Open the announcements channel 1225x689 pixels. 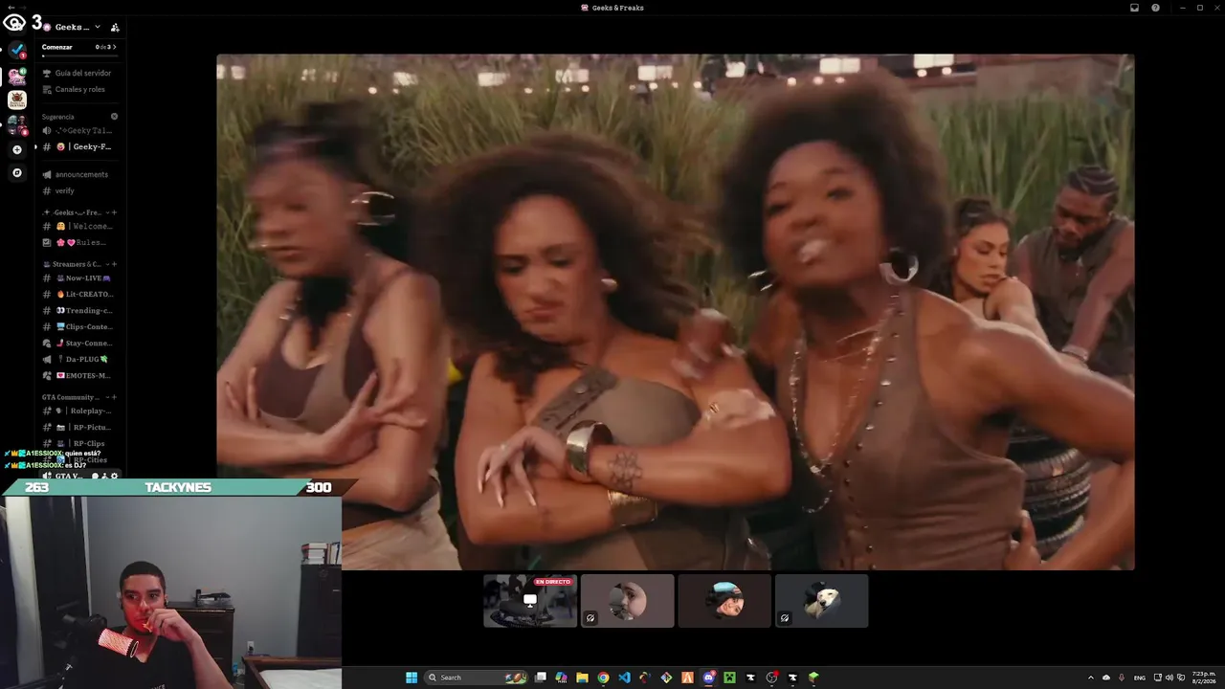coord(78,174)
